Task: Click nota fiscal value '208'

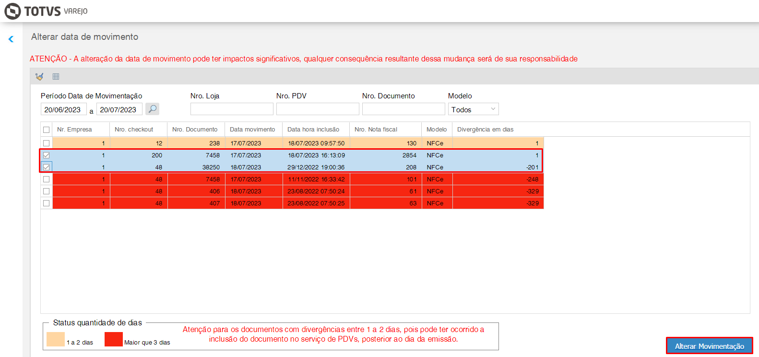Action: pyautogui.click(x=411, y=167)
